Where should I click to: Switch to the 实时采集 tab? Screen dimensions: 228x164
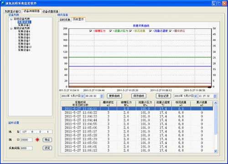[65, 20]
